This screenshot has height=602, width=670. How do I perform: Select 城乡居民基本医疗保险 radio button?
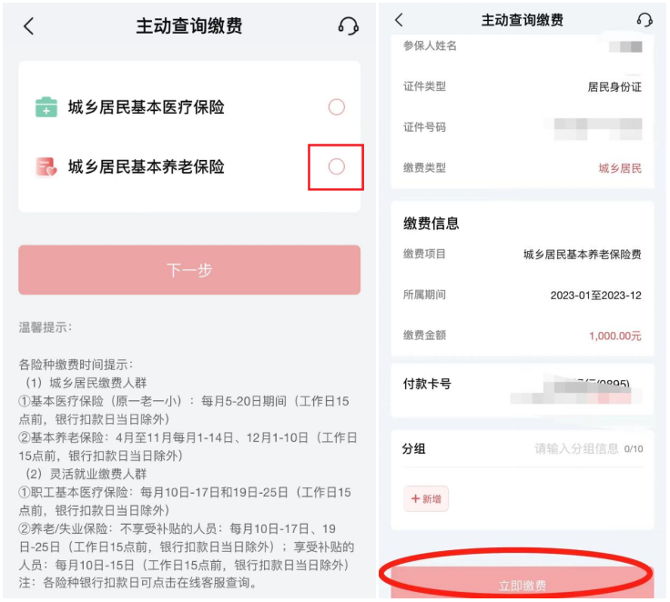point(336,106)
